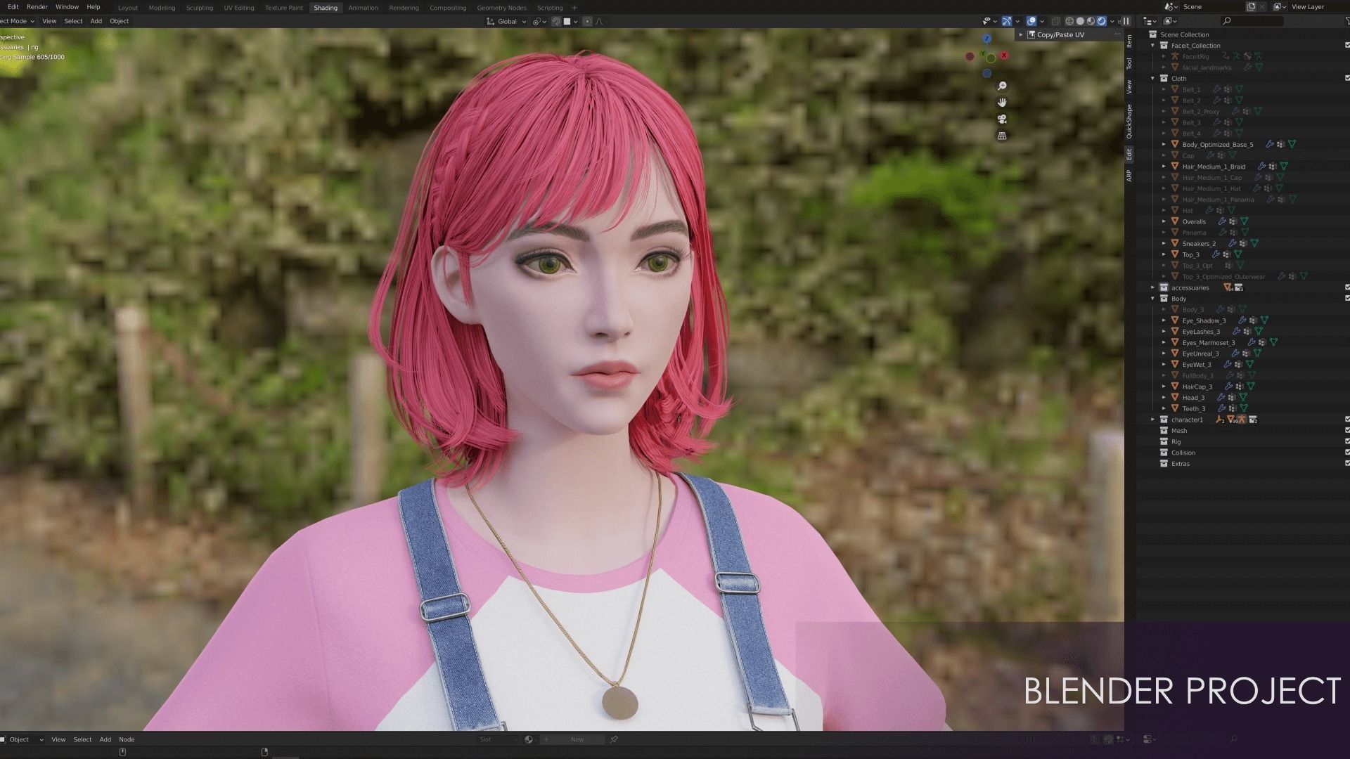Image resolution: width=1350 pixels, height=759 pixels.
Task: Pause the viewport render preview
Action: (x=1126, y=21)
